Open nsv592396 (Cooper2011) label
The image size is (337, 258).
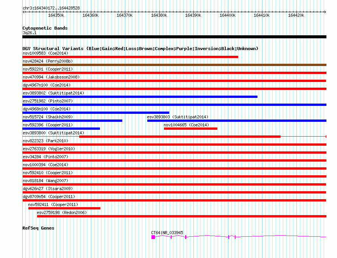point(48,125)
